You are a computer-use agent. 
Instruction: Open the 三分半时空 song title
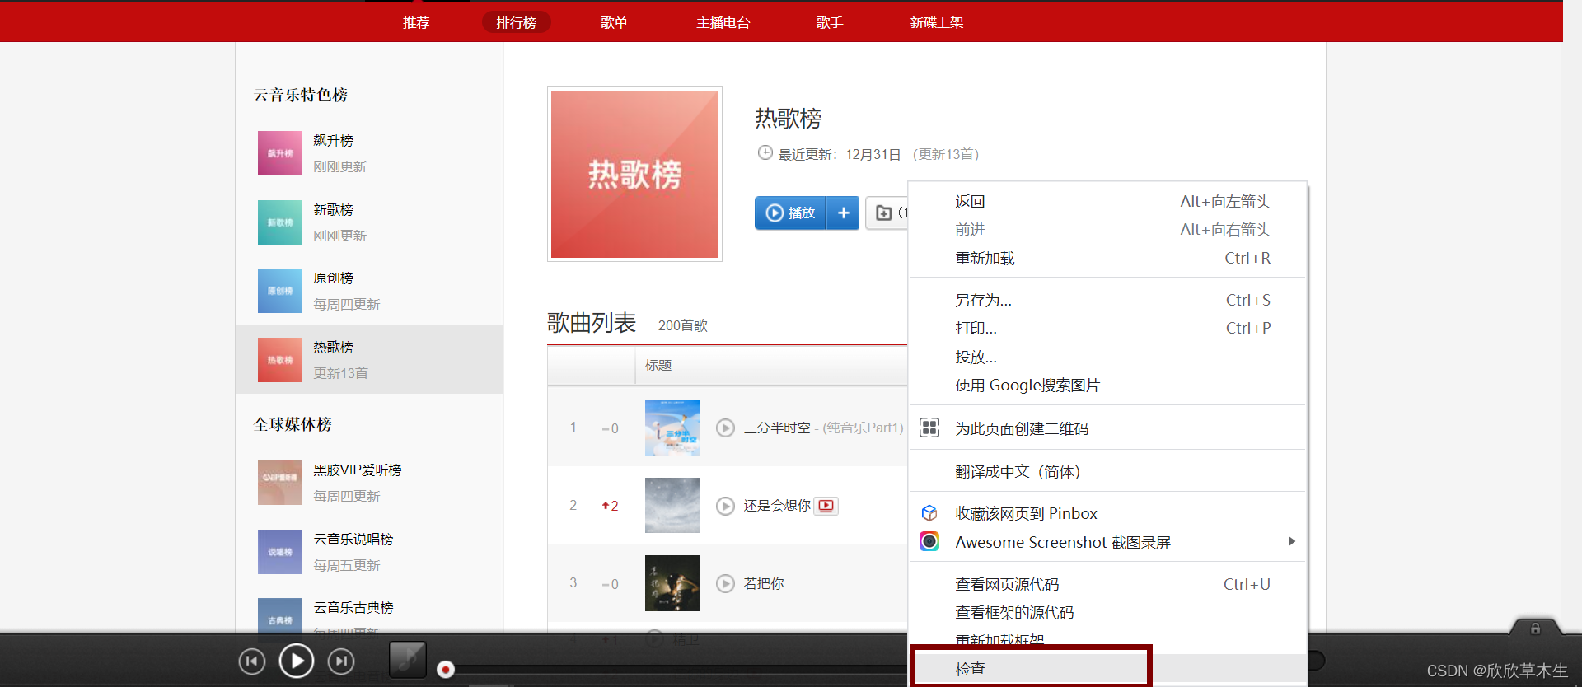[x=777, y=428]
